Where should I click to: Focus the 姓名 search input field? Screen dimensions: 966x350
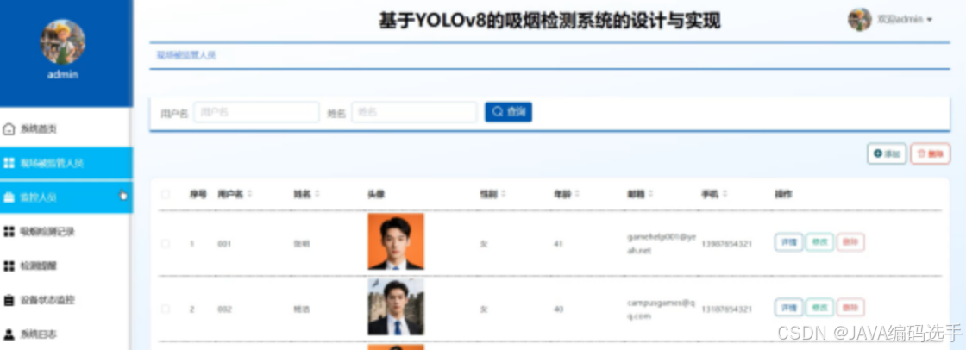[414, 112]
